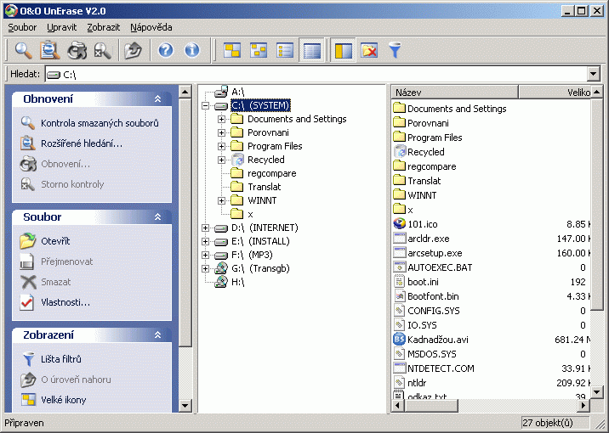Screen dimensions: 609x433
Task: Open the Soubor menu
Action: tap(22, 27)
